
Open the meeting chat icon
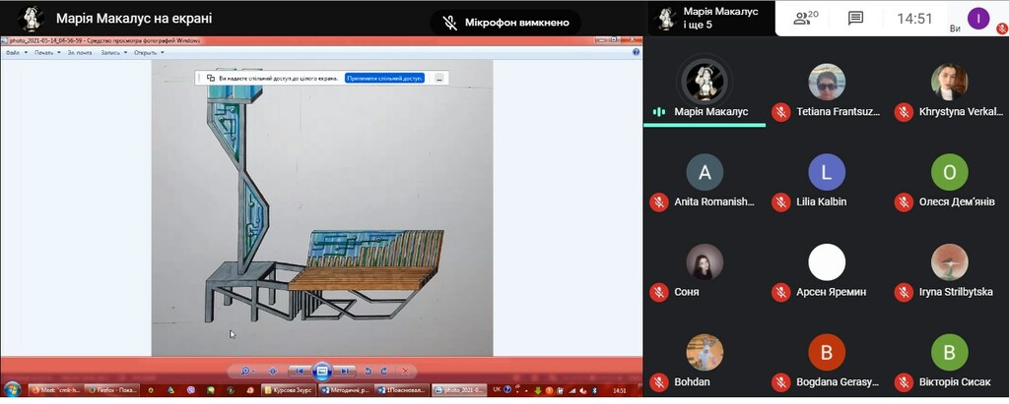tap(855, 18)
